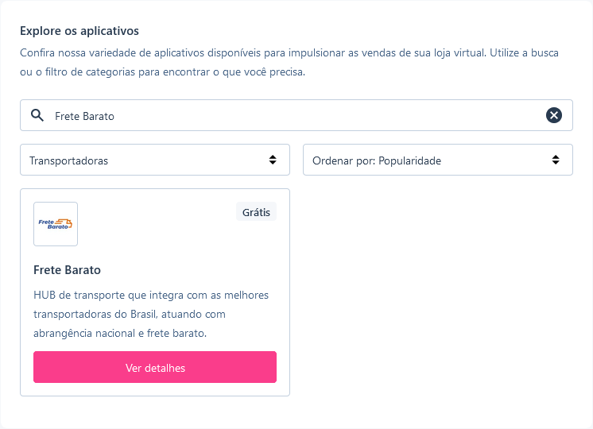Click the arrows icon on Popularidade sort dropdown

click(556, 160)
